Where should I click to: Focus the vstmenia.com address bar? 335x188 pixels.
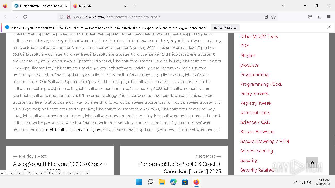point(167,17)
